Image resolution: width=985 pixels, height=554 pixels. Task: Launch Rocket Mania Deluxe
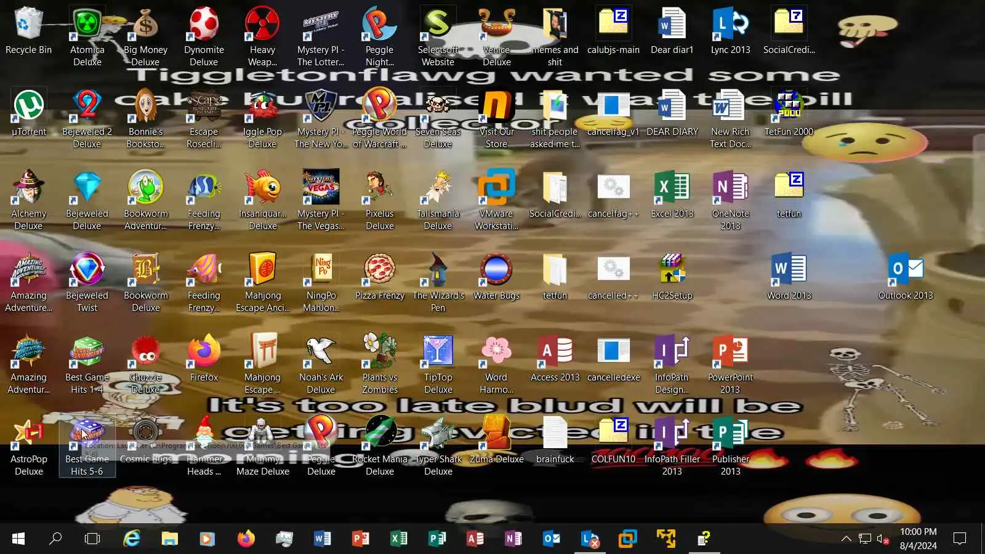point(379,446)
